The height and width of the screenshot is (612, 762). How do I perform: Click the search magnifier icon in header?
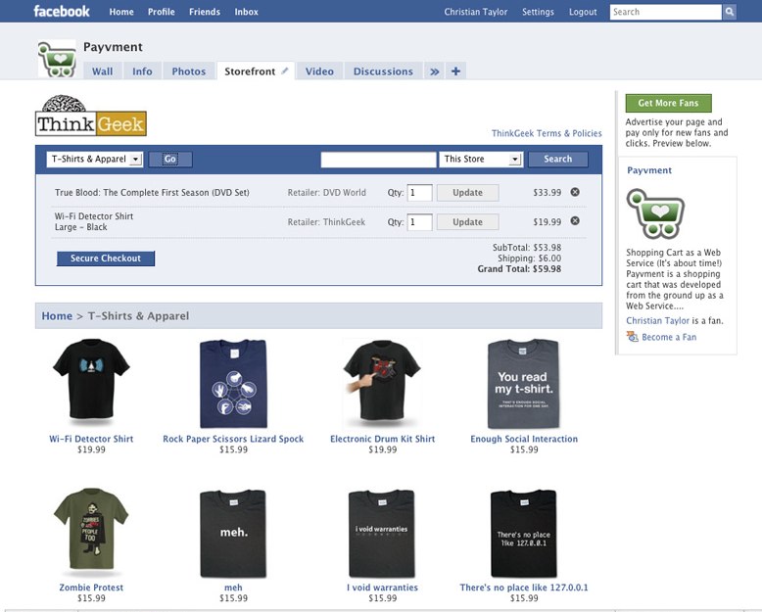coord(729,12)
